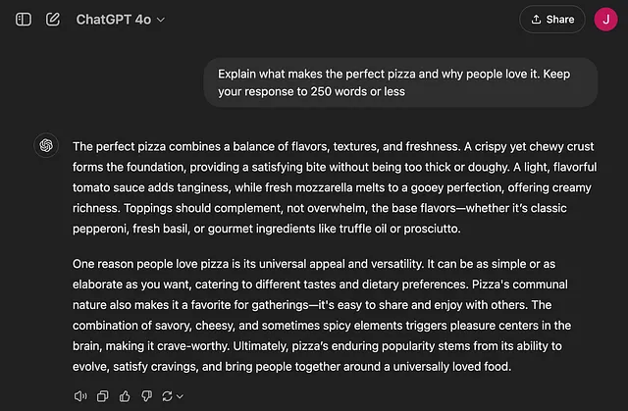
Task: Mark the response bad with thumbs down
Action: point(146,396)
